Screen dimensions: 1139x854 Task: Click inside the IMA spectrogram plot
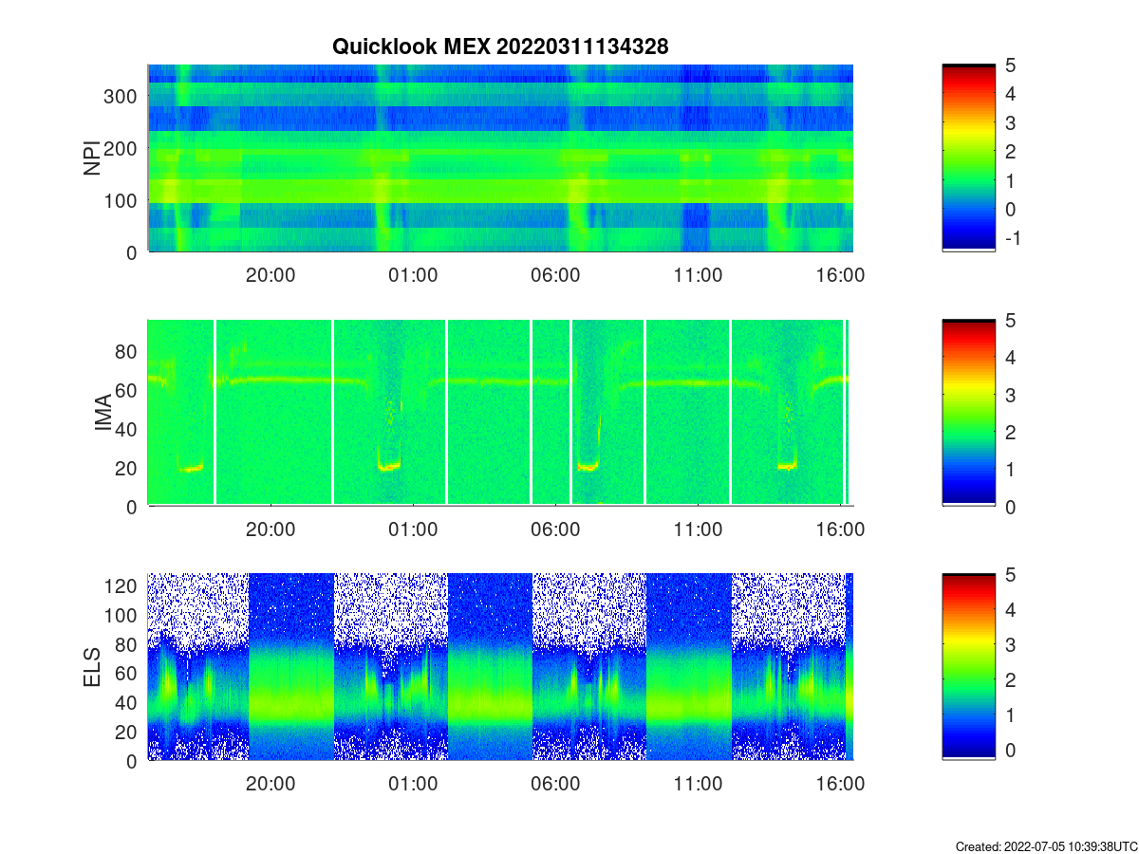500,413
